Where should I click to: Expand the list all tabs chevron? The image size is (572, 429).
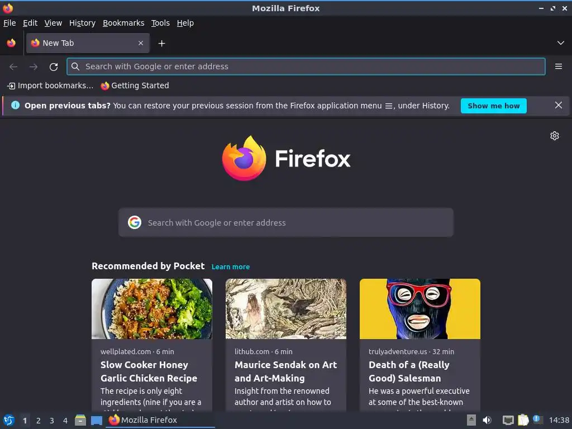[561, 43]
